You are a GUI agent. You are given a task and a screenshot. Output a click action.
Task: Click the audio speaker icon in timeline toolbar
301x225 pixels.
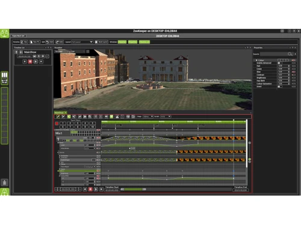click(107, 116)
